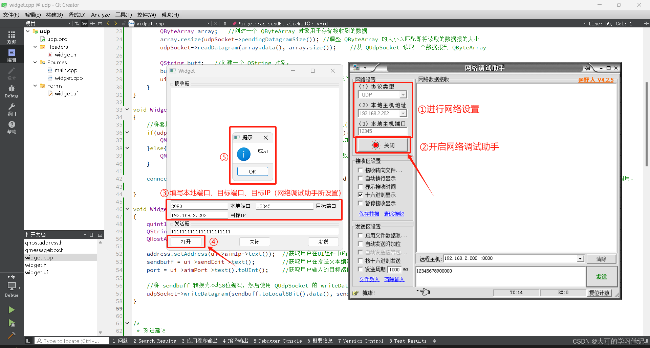
Task: Collapse the Sources folder
Action: coord(35,62)
